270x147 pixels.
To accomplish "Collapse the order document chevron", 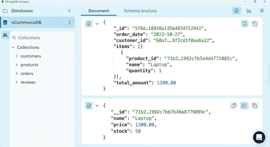I will tap(97, 24).
